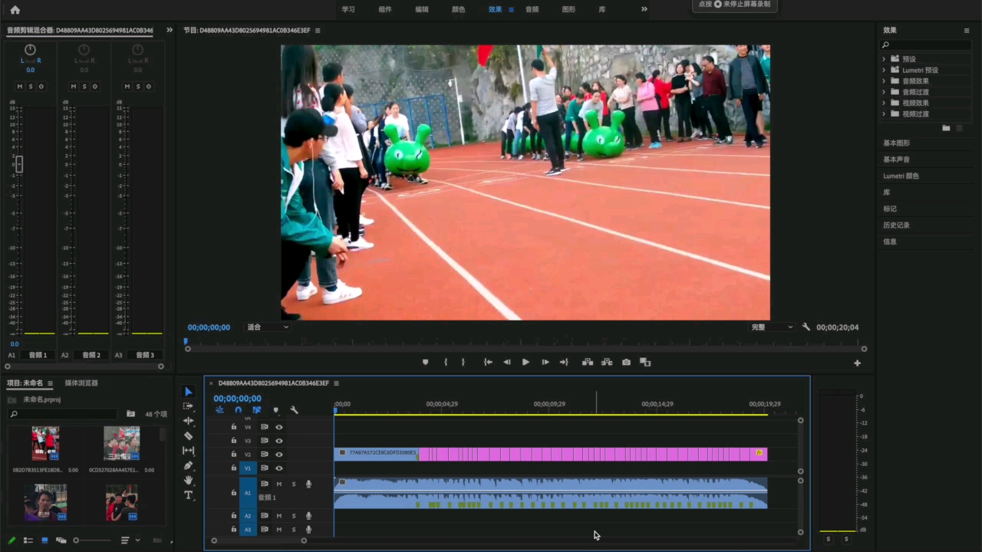Step back one frame
The width and height of the screenshot is (982, 552).
(x=506, y=362)
